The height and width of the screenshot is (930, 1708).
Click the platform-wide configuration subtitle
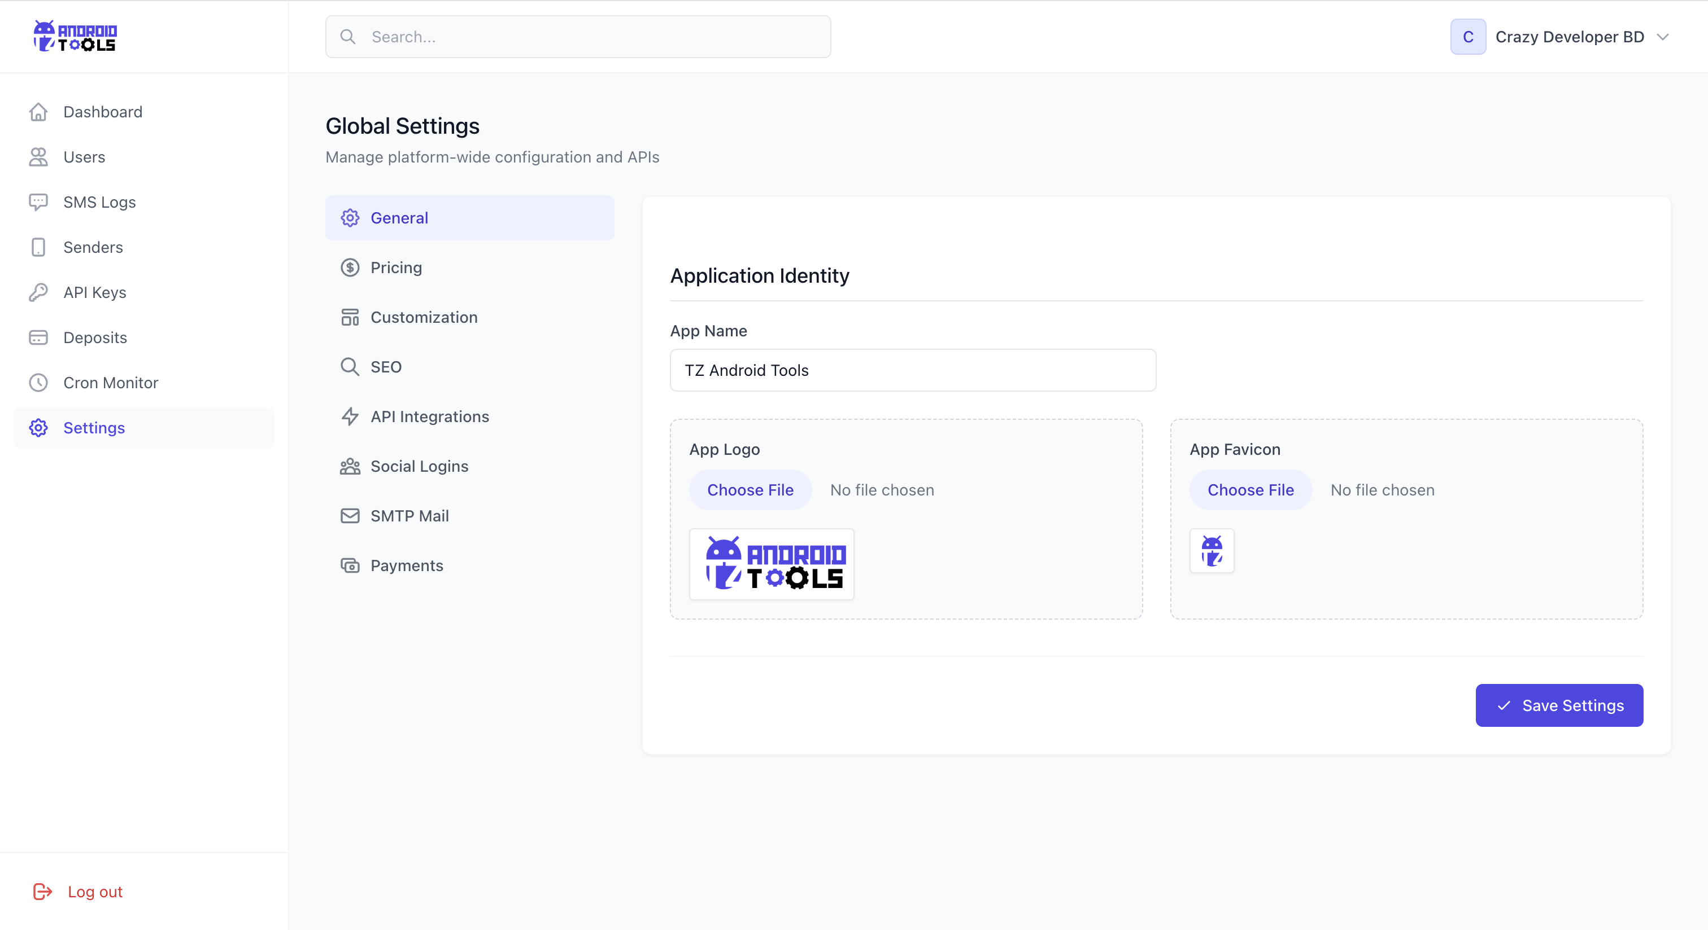492,157
